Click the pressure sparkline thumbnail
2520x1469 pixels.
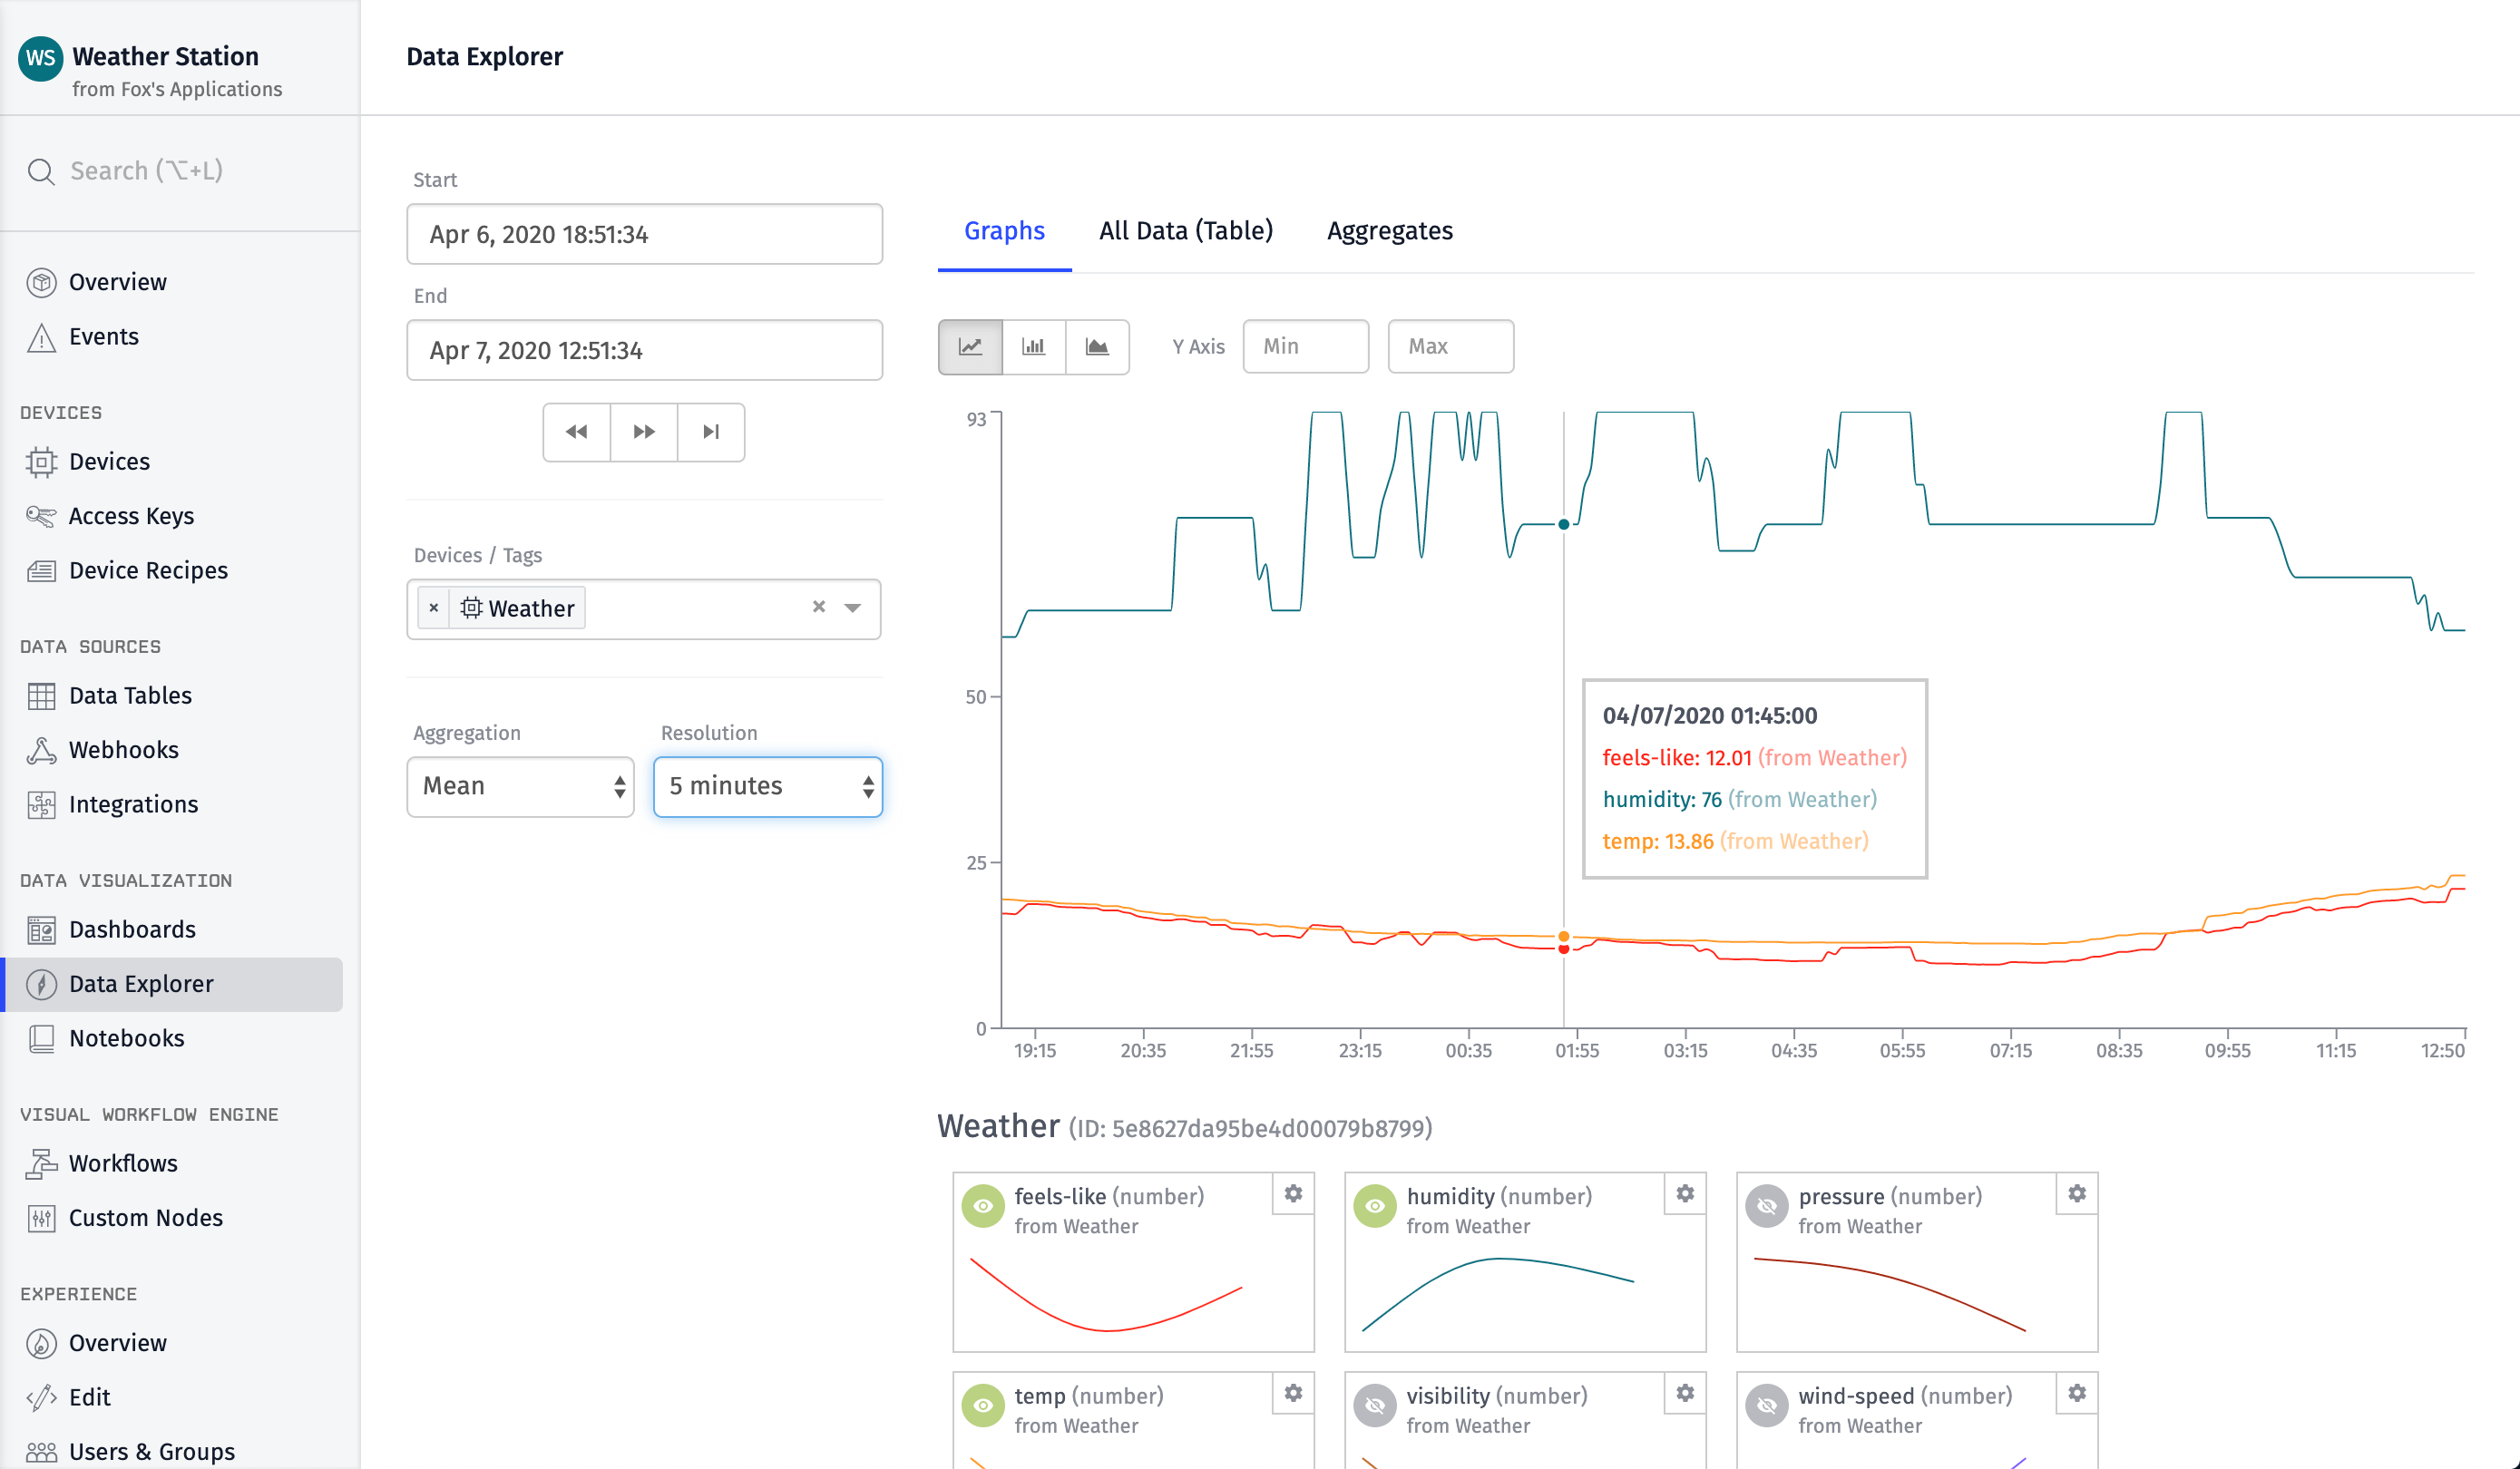[x=1890, y=1295]
